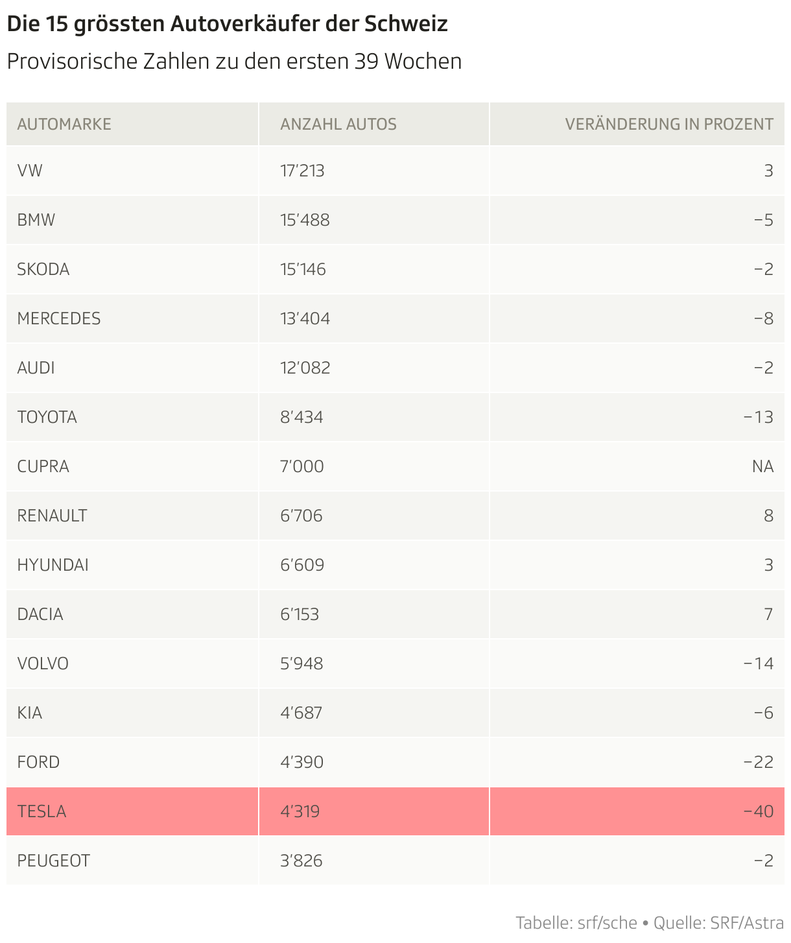Screen dimensions: 791x943
Task: Click the AUDI count 12'082
Action: [x=305, y=368]
